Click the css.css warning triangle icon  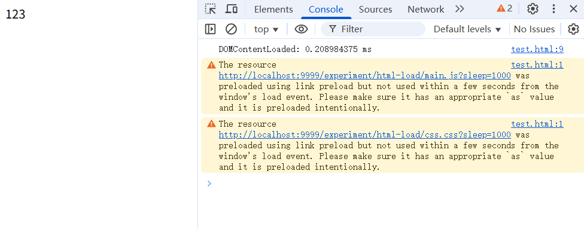click(x=212, y=124)
